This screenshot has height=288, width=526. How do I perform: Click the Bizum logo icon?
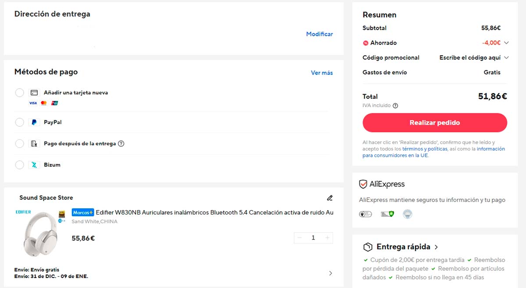34,165
